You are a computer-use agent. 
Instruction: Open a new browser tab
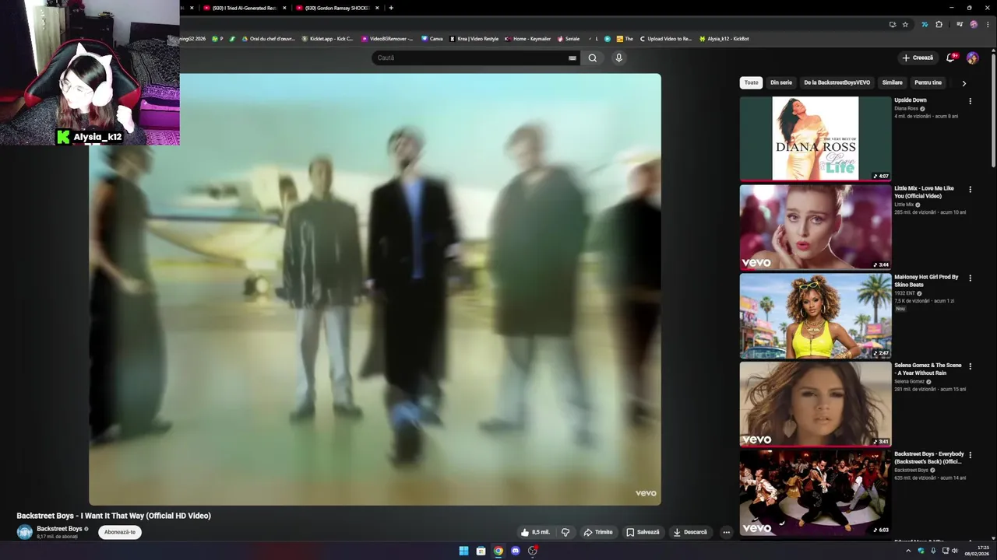click(391, 8)
